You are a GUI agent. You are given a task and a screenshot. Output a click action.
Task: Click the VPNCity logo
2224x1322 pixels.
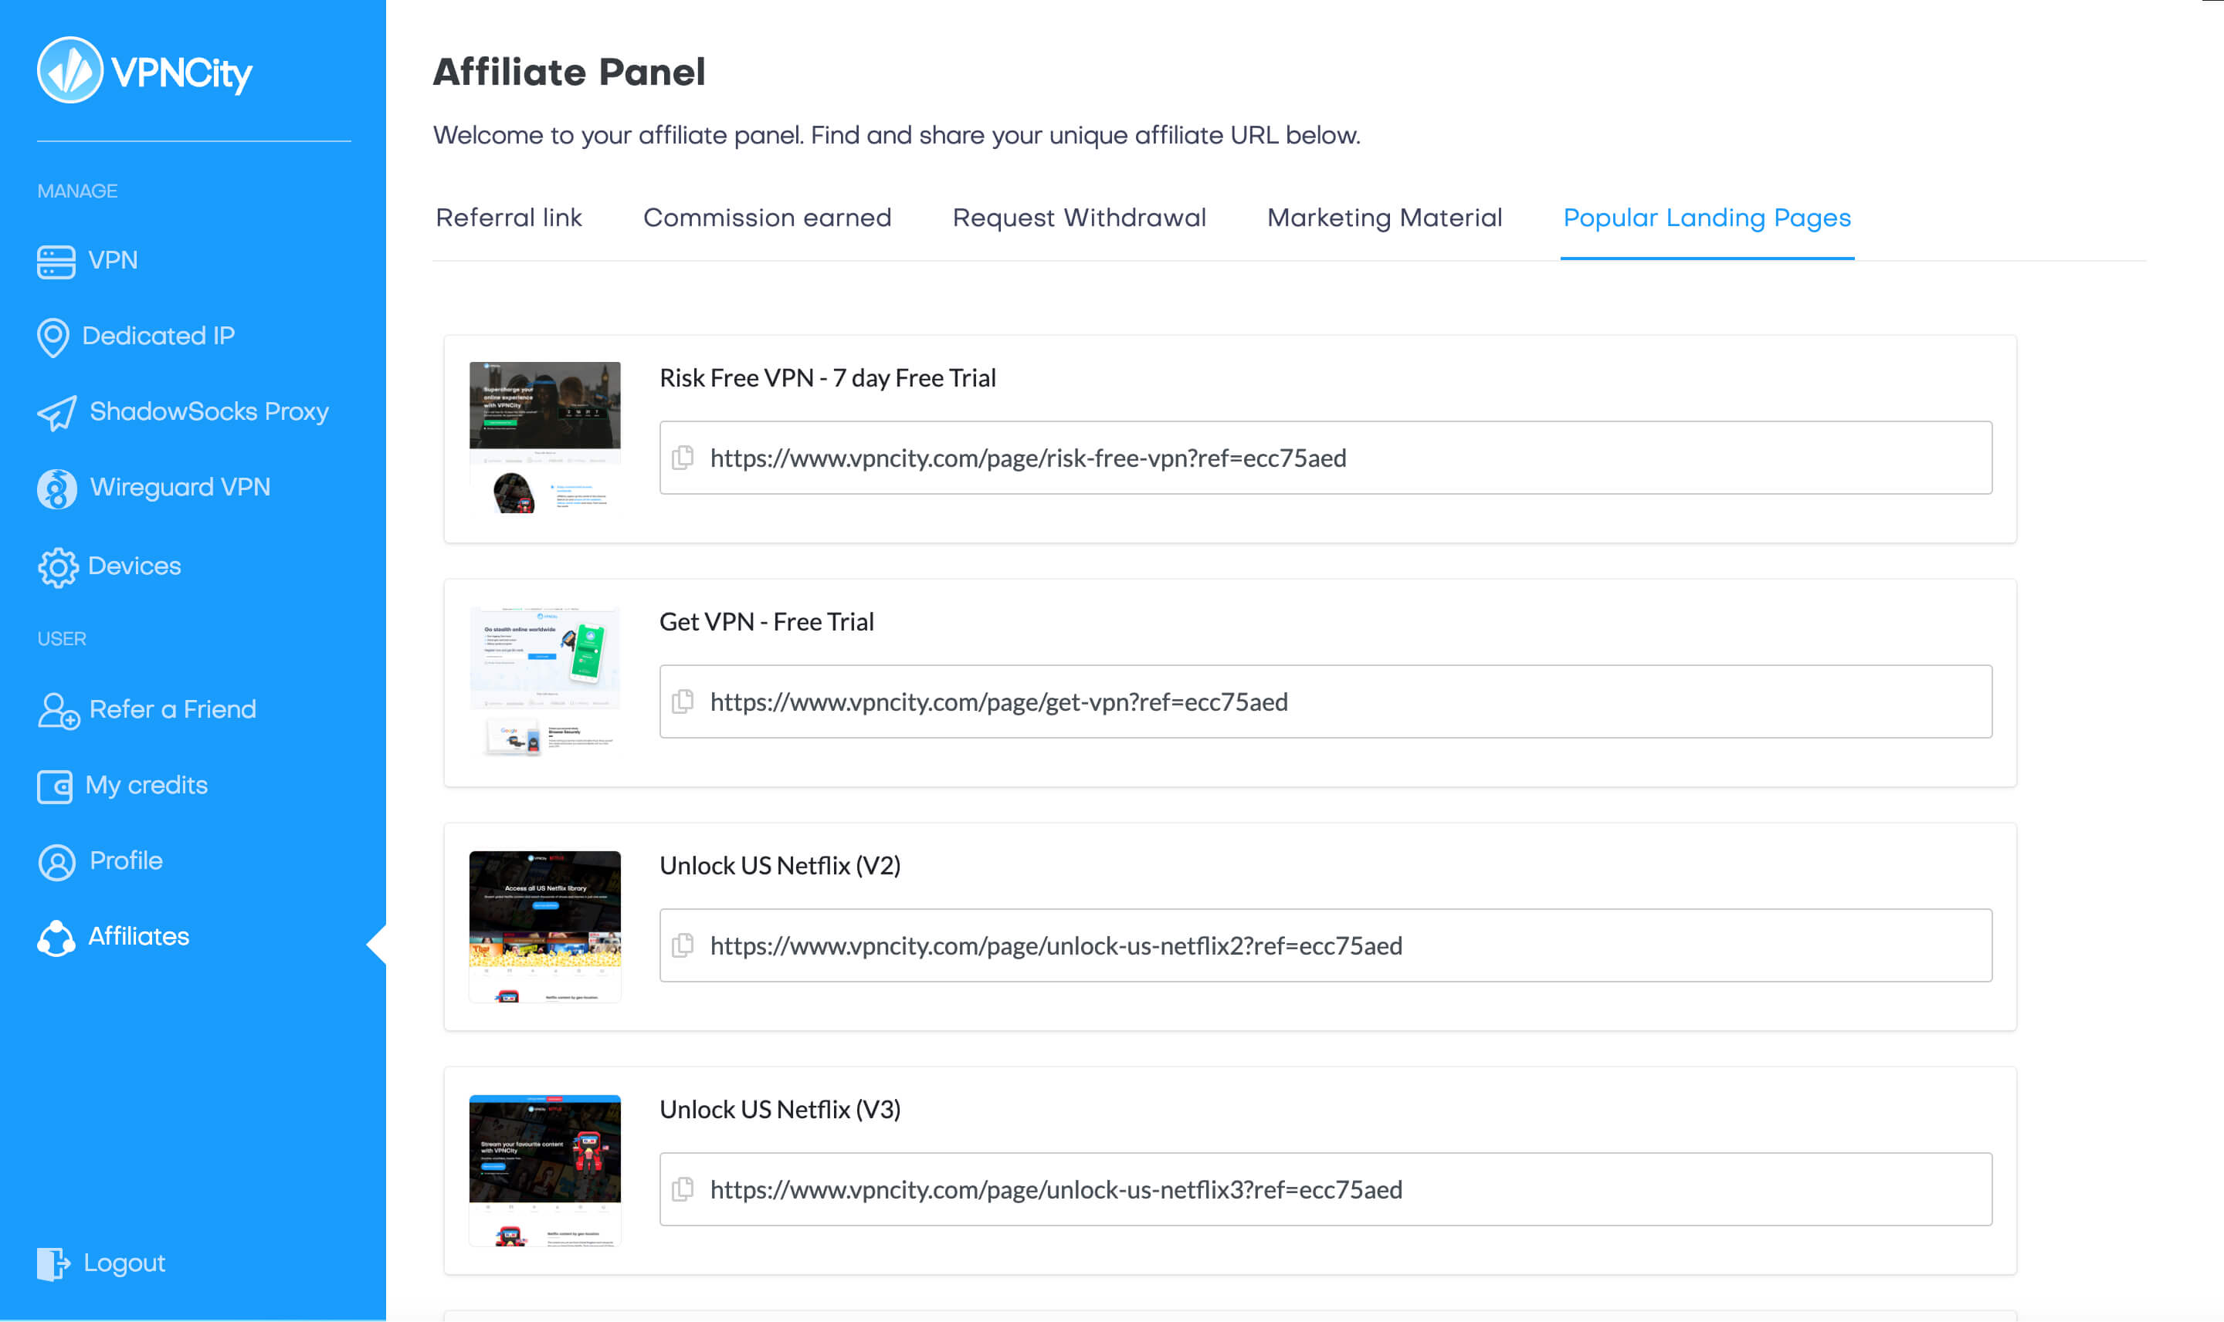(144, 70)
